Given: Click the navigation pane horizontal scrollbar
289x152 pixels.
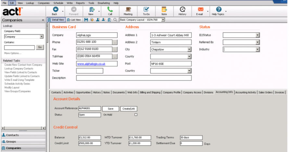Looking at the screenshot, I should tap(23, 128).
